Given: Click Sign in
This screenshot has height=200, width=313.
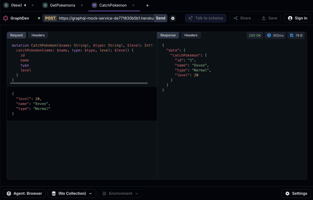Looking at the screenshot, I should coord(297,18).
